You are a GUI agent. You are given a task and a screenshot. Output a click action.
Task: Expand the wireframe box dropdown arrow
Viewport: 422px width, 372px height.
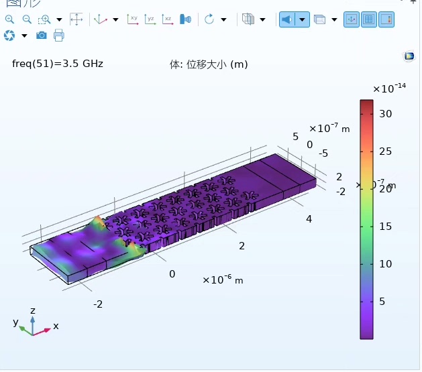(334, 19)
